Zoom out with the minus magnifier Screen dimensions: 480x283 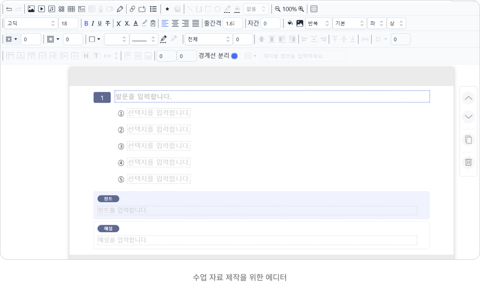pos(278,9)
